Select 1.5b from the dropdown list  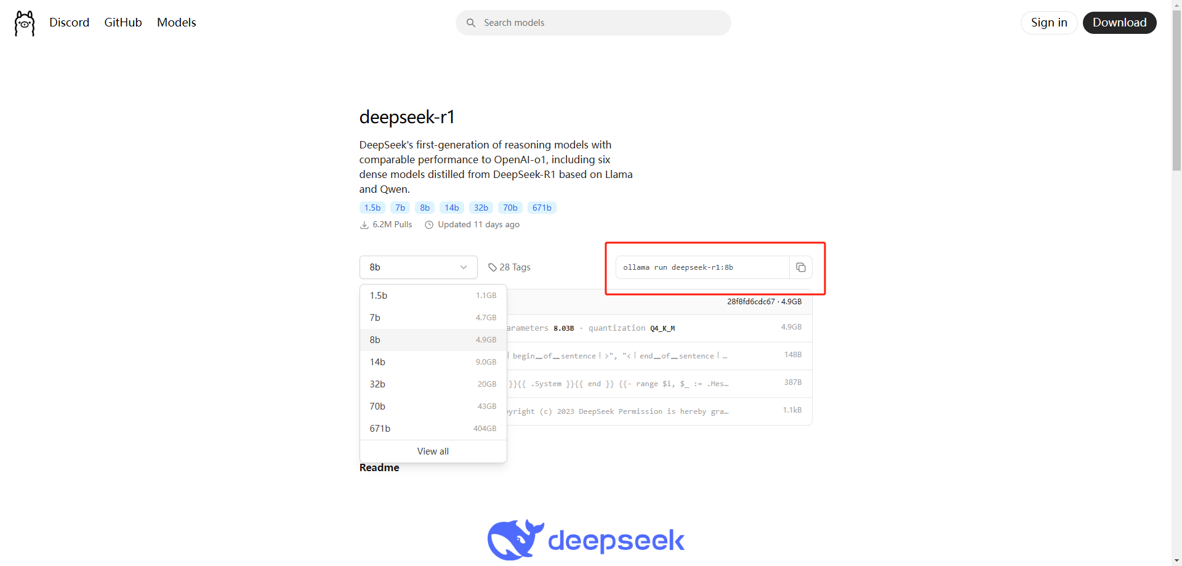point(433,296)
